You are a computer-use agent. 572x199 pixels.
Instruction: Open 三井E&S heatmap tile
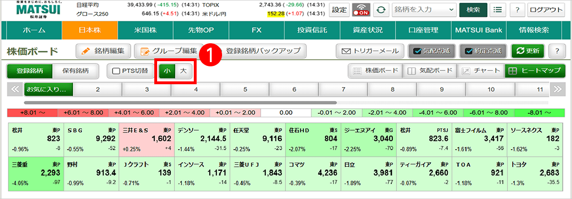pyautogui.click(x=147, y=139)
